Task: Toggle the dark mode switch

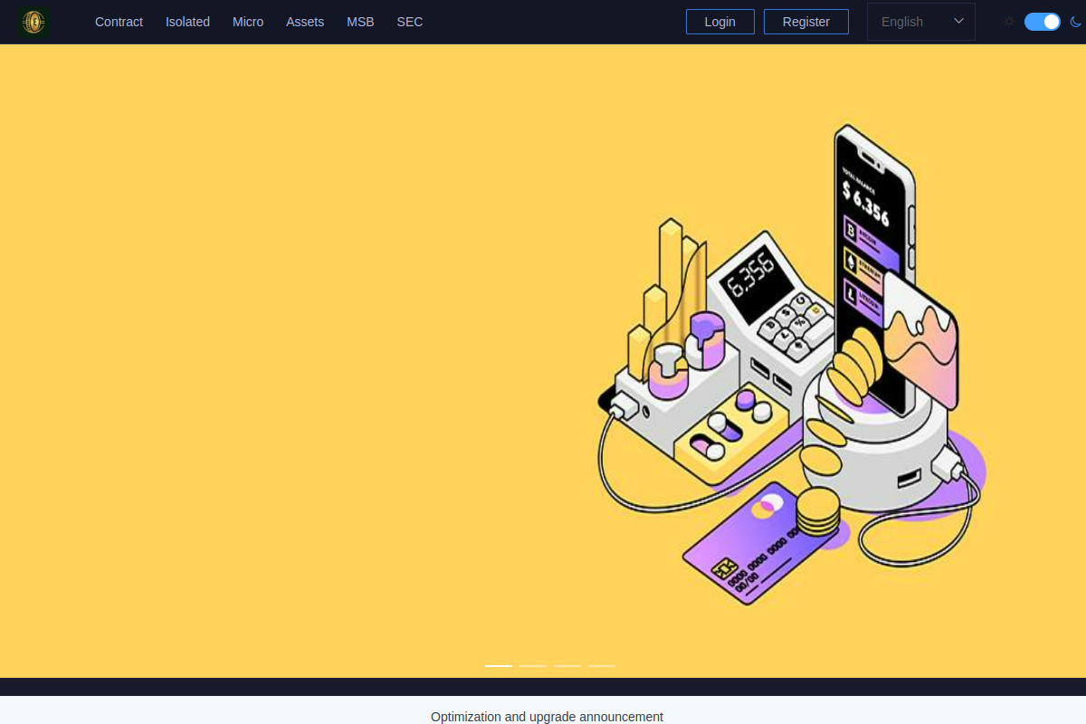Action: [1042, 22]
